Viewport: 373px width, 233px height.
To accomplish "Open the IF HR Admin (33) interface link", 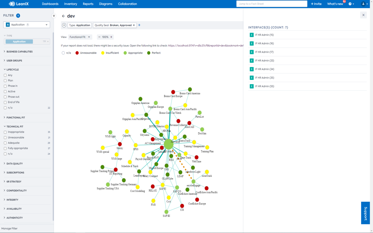I will tap(264, 61).
